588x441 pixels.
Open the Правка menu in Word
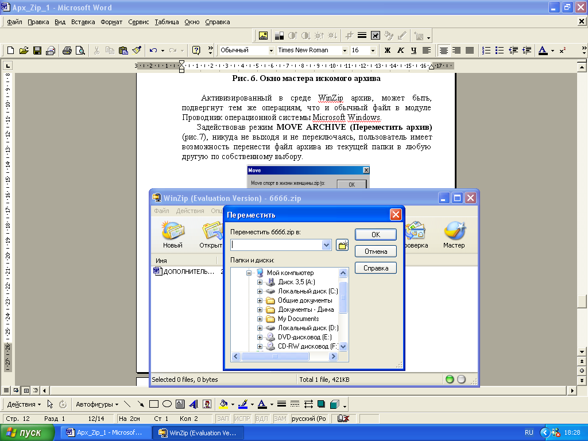(38, 22)
